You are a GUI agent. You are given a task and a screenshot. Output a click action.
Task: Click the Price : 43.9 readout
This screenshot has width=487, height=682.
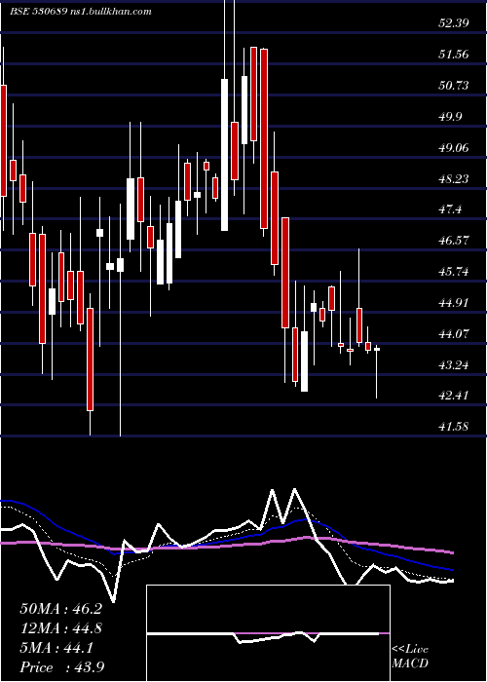61,667
